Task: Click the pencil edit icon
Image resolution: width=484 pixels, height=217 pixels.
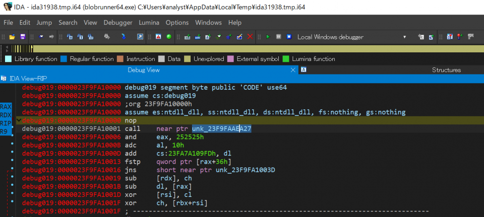Action: coord(239,37)
